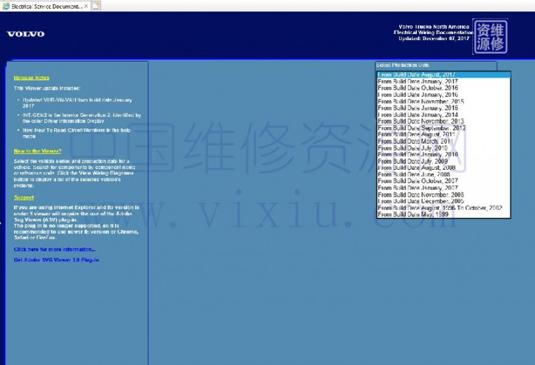535x365 pixels.
Task: Choose From Build Date December, 2005
Action: tap(443, 201)
